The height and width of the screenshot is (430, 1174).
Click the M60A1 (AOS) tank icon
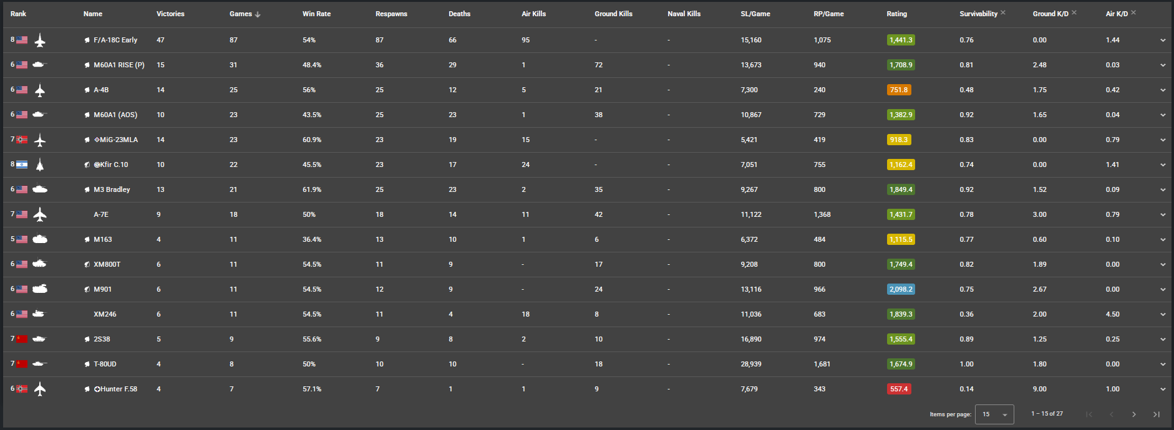pos(40,115)
